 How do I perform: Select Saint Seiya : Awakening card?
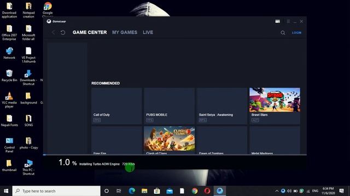(x=222, y=106)
